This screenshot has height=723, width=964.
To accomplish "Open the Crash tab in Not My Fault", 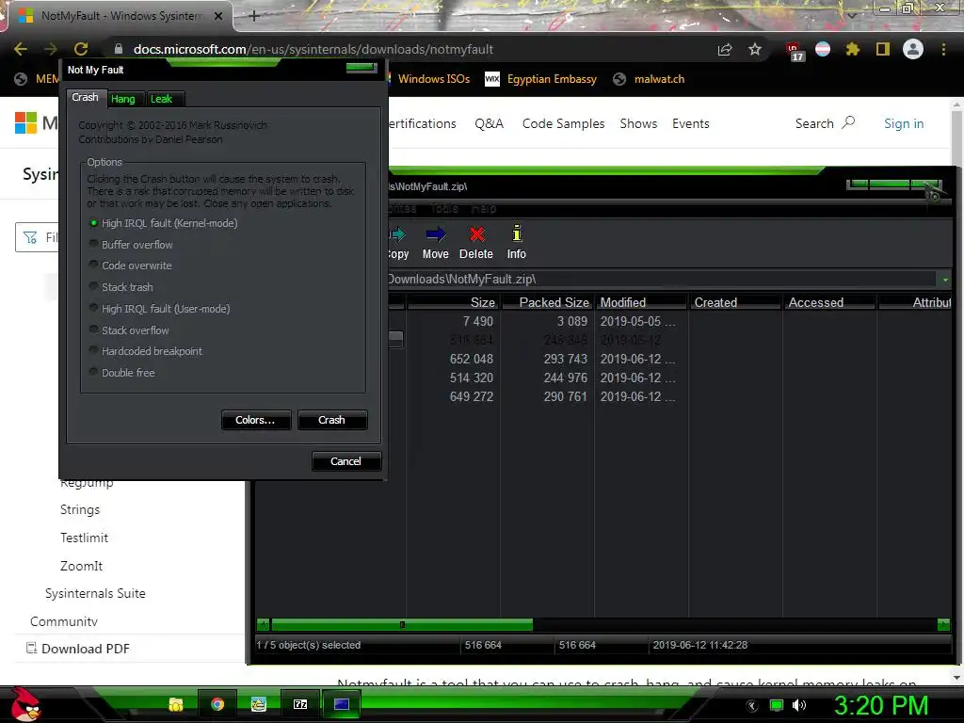I will (85, 97).
